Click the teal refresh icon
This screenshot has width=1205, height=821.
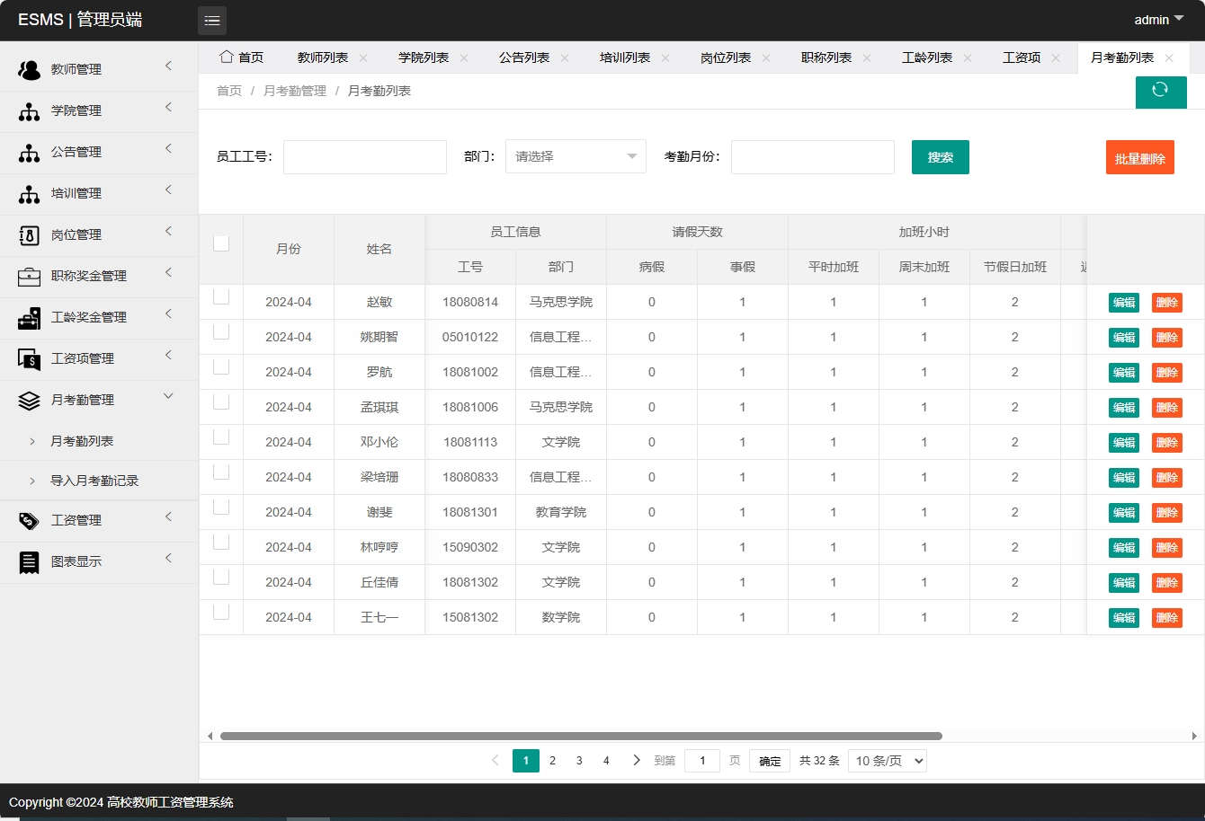pyautogui.click(x=1161, y=92)
